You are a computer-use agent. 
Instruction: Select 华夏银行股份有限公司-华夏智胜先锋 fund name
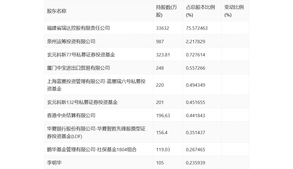pos(96,133)
